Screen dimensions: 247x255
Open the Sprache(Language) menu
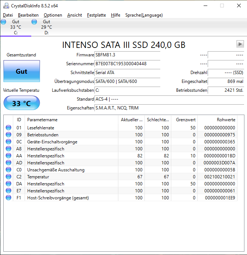[144, 15]
